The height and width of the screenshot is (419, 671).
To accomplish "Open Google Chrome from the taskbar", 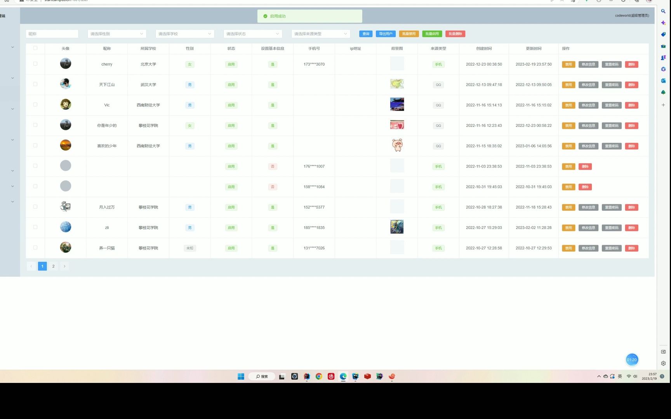I will coord(319,376).
